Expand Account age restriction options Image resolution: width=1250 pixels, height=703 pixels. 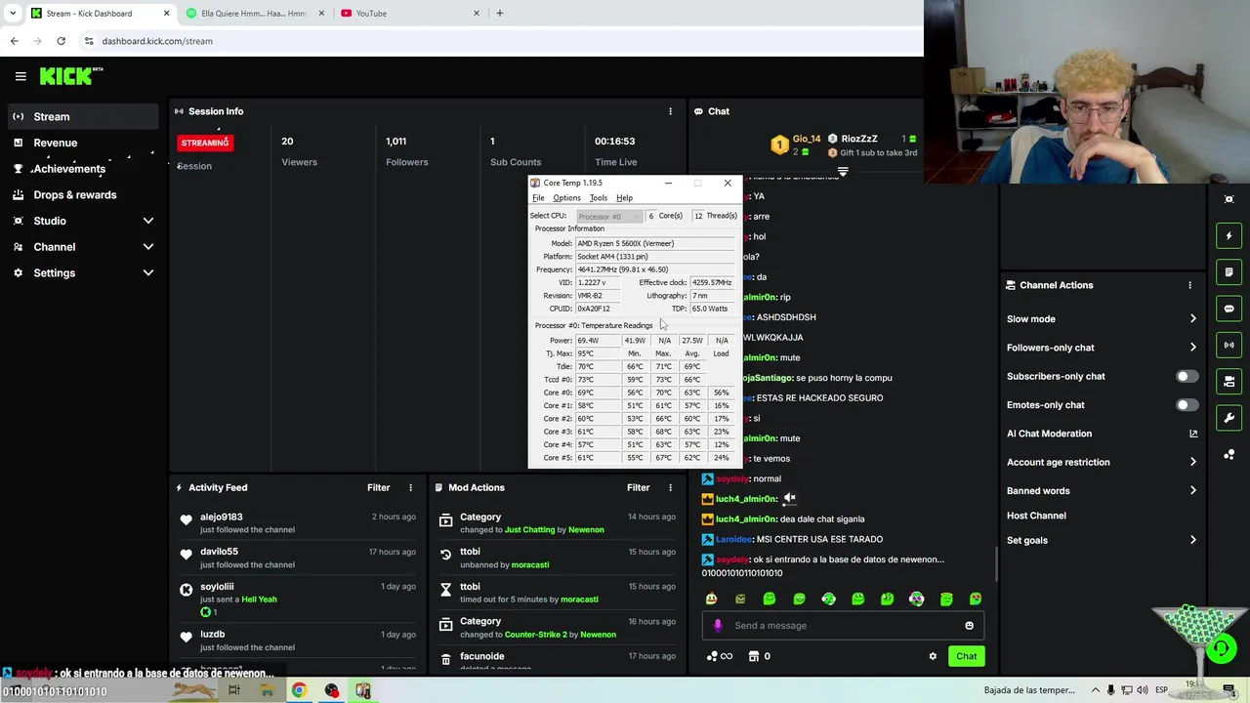click(x=1192, y=462)
